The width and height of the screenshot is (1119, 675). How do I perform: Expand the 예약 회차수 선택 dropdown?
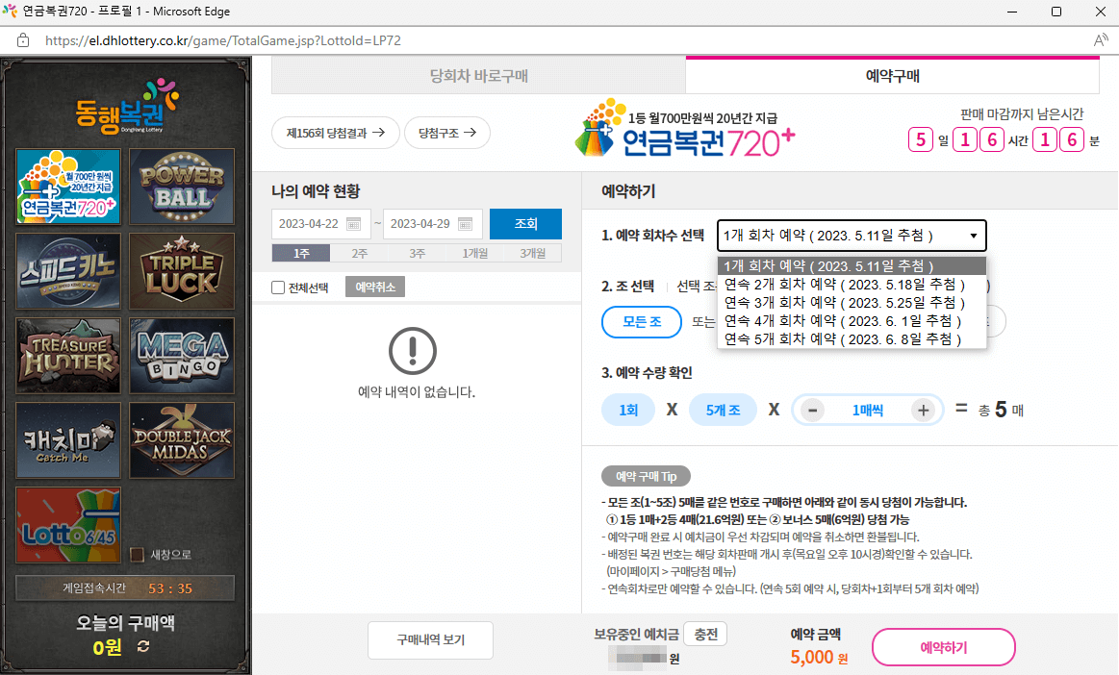852,236
